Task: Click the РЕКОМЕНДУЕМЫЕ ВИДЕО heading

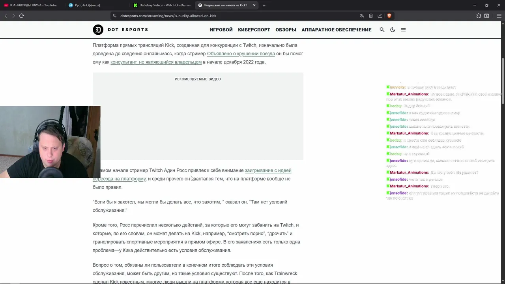Action: [198, 79]
